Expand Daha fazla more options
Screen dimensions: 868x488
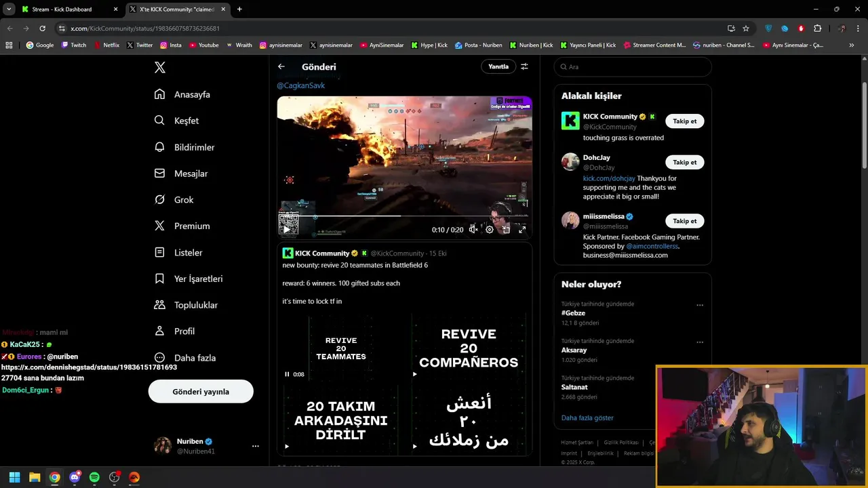pyautogui.click(x=184, y=358)
